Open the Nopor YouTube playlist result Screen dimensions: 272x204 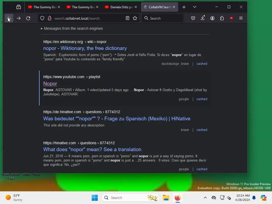pos(50,84)
